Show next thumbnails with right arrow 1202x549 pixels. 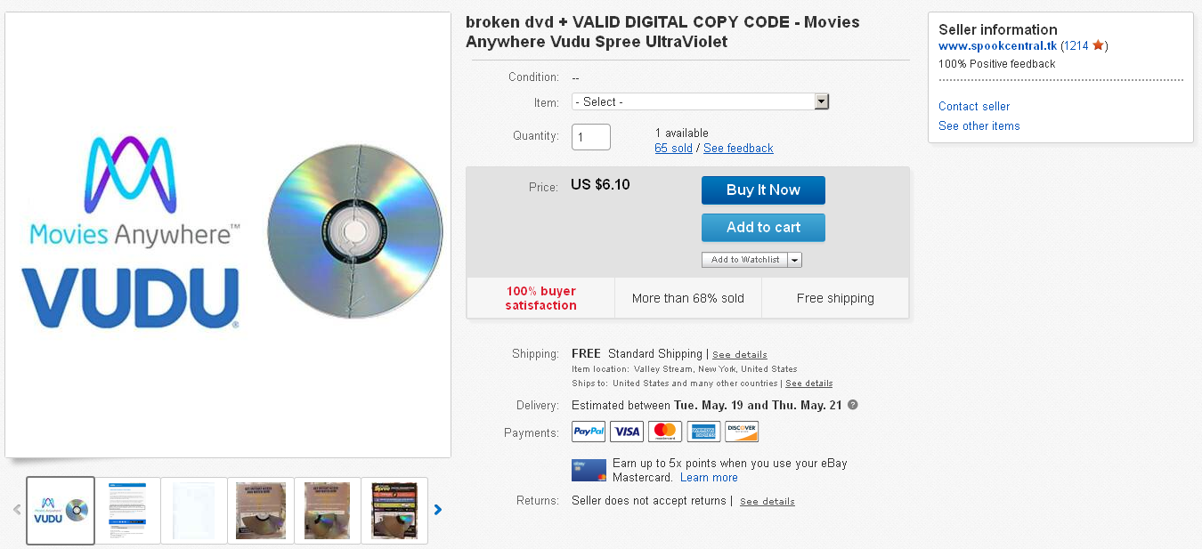[x=437, y=510]
